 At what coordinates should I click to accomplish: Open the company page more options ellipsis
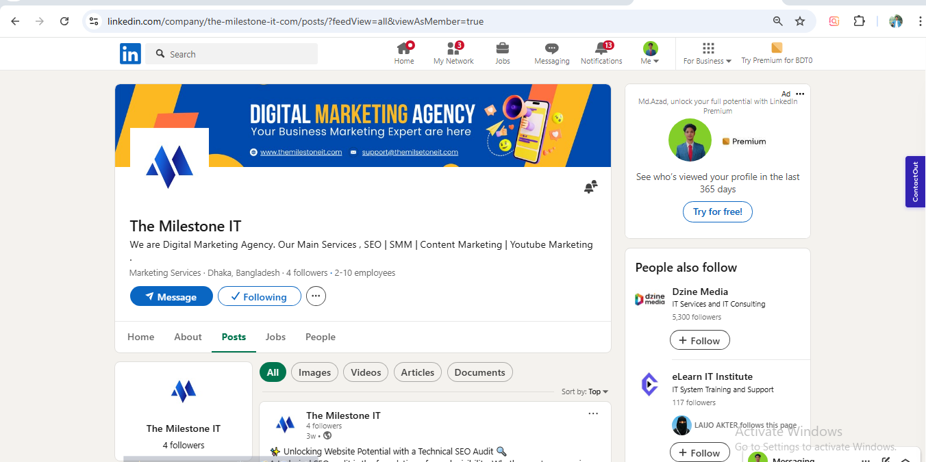point(316,296)
